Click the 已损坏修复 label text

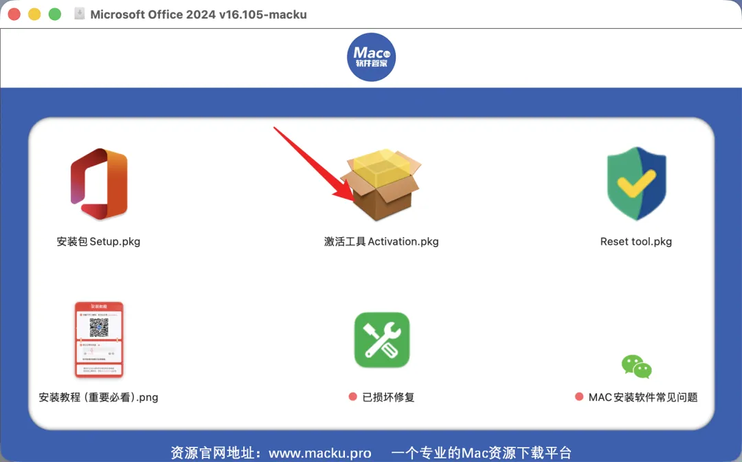pos(388,397)
